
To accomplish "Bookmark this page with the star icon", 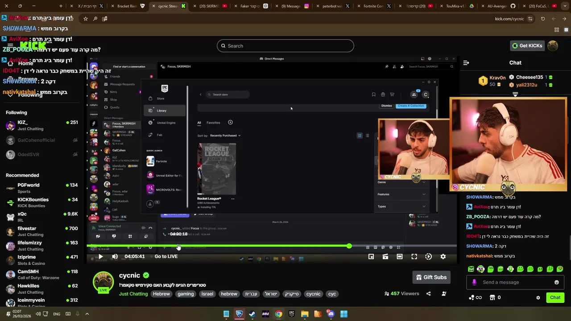I will (x=86, y=19).
